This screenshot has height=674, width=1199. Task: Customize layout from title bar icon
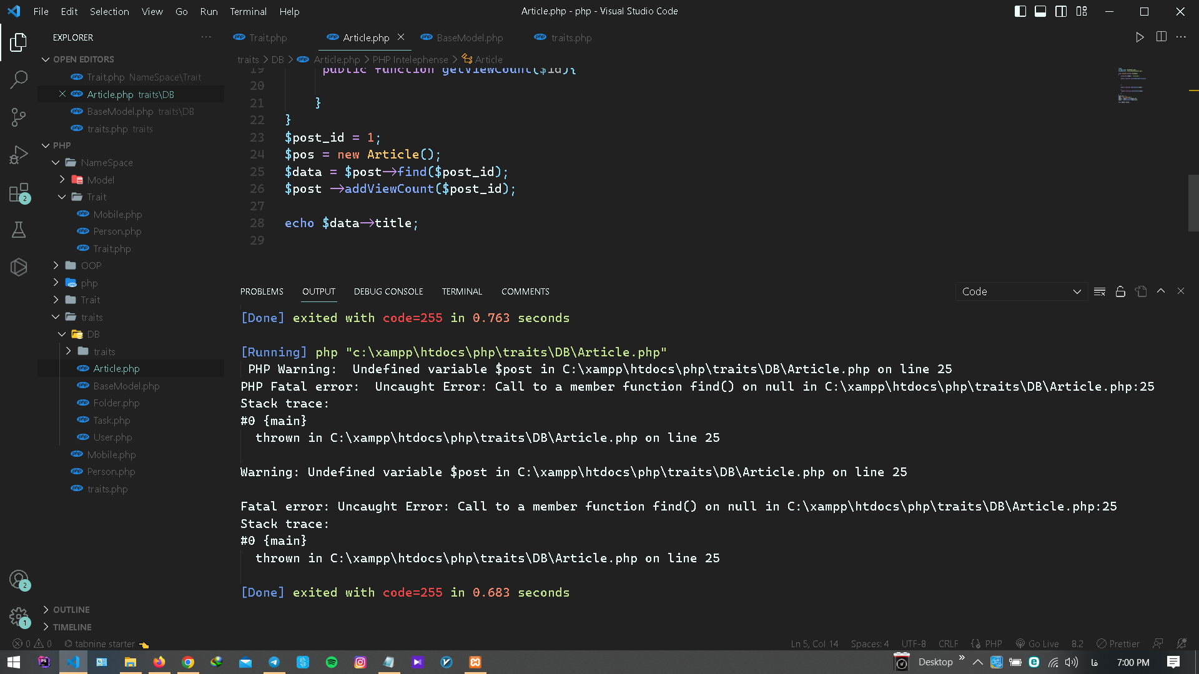tap(1082, 11)
